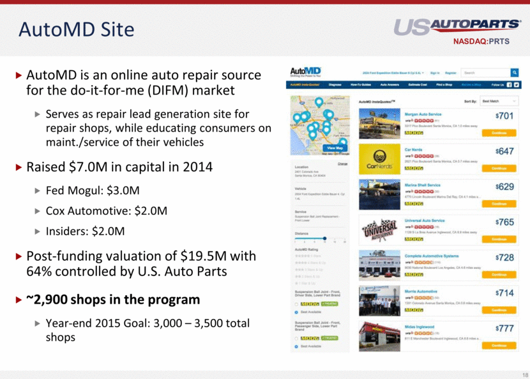Expand the Ford Expedition vehicle selector dropdown
The height and width of the screenshot is (379, 530).
(392, 73)
